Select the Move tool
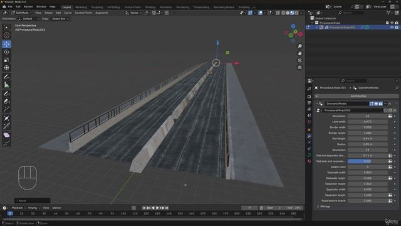Image resolution: width=401 pixels, height=226 pixels. coord(7,44)
